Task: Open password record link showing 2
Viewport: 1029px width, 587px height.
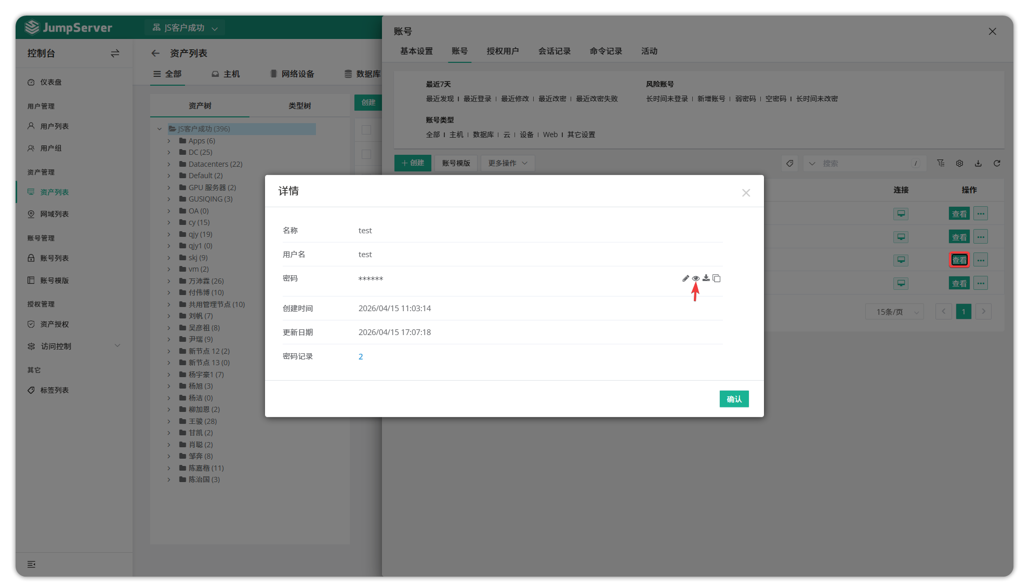Action: point(361,356)
